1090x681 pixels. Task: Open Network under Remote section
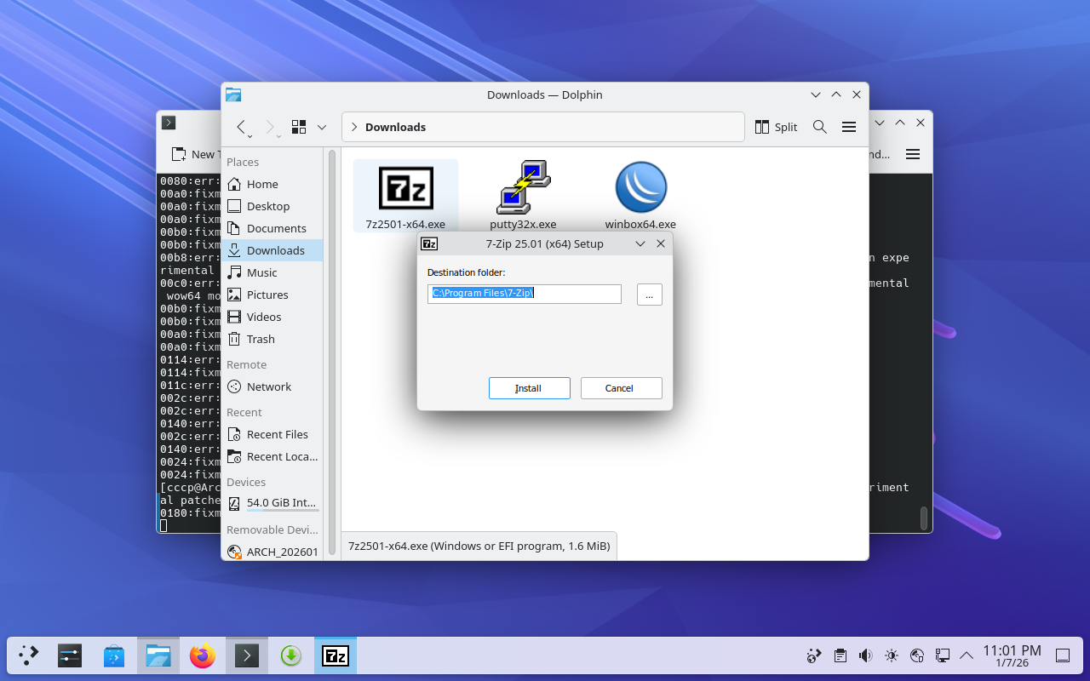[x=268, y=386]
